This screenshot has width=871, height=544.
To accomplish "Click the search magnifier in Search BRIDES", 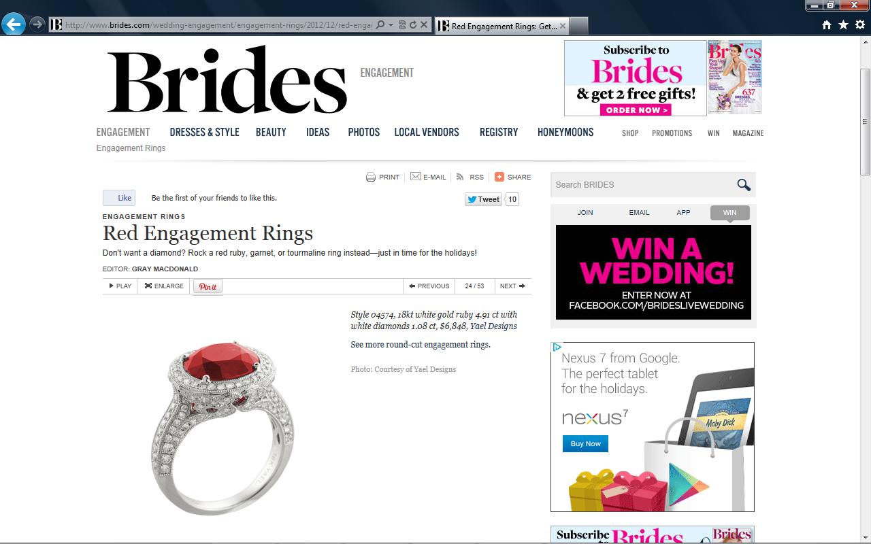I will pos(744,184).
